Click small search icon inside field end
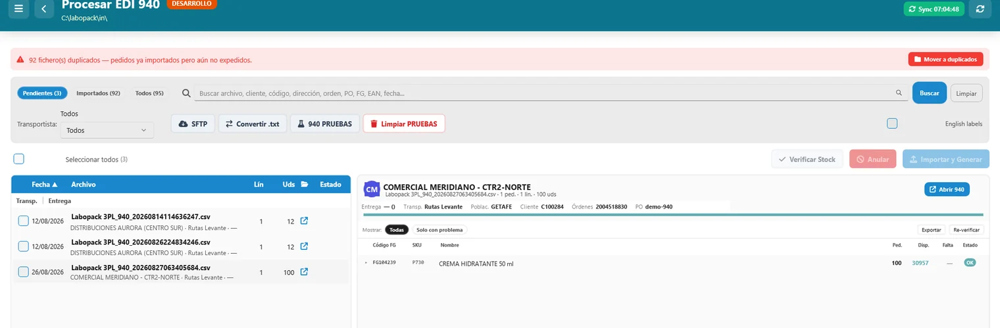Screen dimensions: 1000x328 coord(899,93)
